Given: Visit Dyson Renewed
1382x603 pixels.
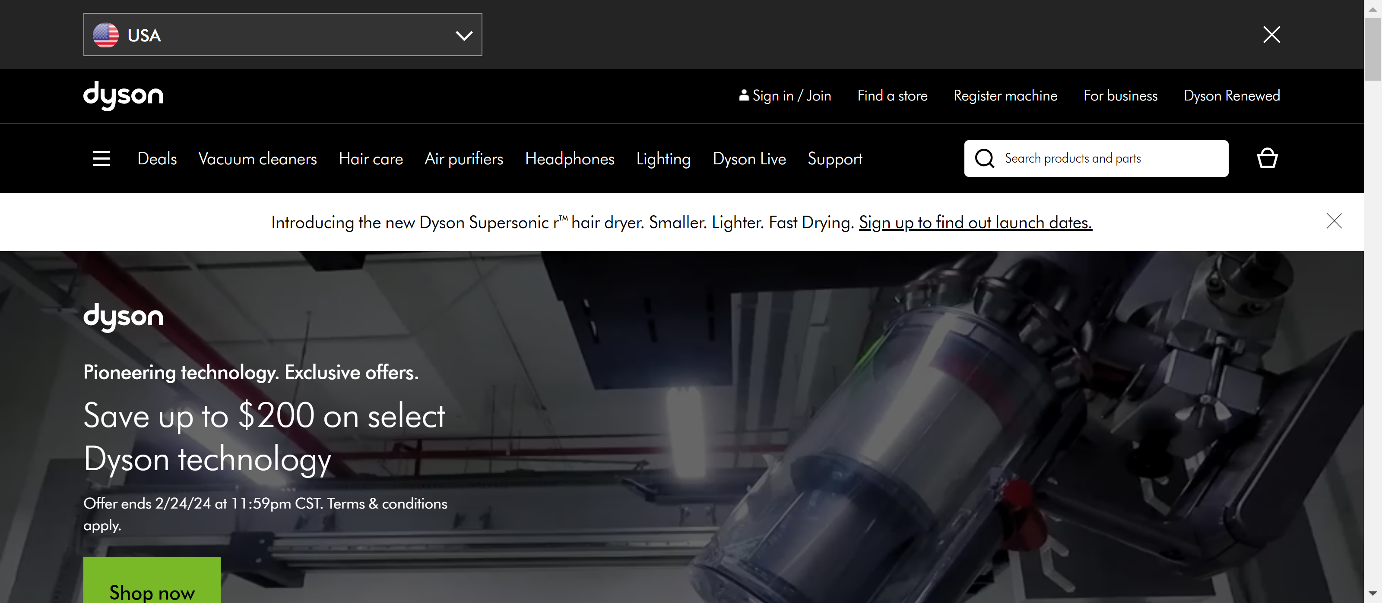Looking at the screenshot, I should (1231, 95).
